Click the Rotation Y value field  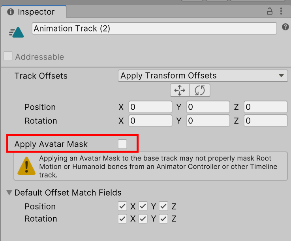coord(208,121)
